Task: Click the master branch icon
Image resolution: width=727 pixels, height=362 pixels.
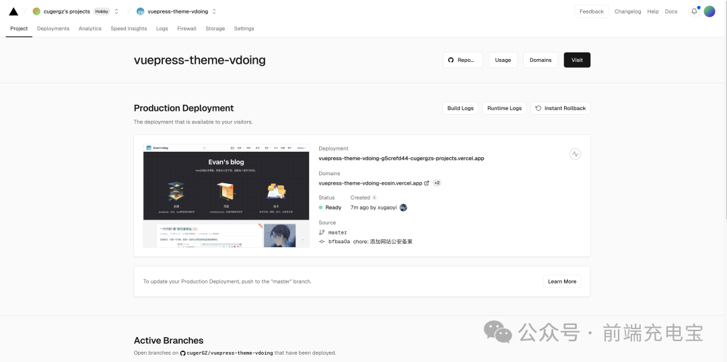Action: (322, 232)
